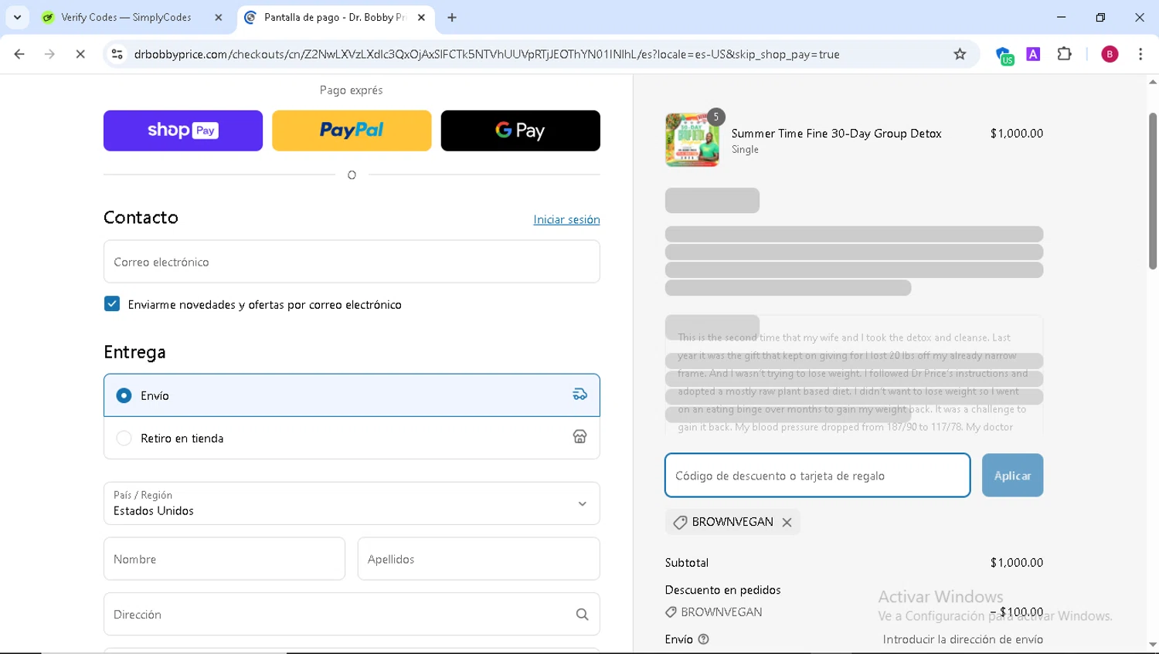
Task: Click the Subtotal $1,000.00 amount
Action: pos(1017,563)
